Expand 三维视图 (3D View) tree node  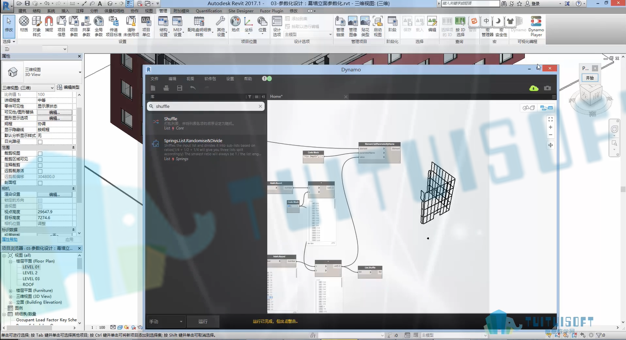click(x=10, y=296)
